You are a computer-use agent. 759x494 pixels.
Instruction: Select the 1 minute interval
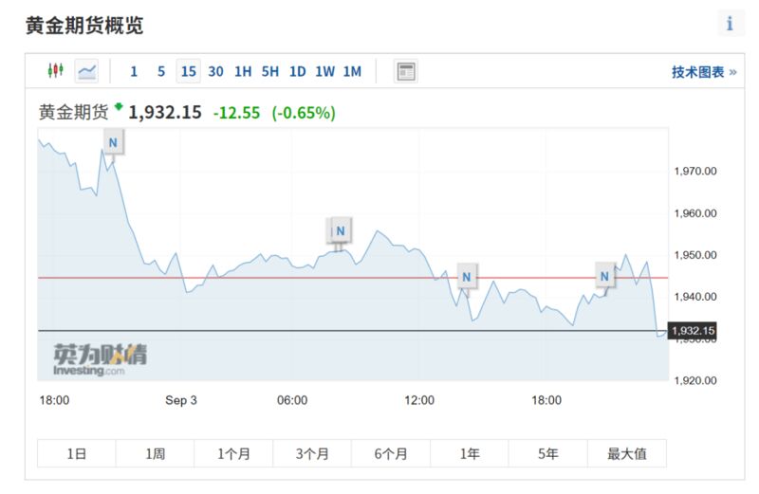(134, 72)
